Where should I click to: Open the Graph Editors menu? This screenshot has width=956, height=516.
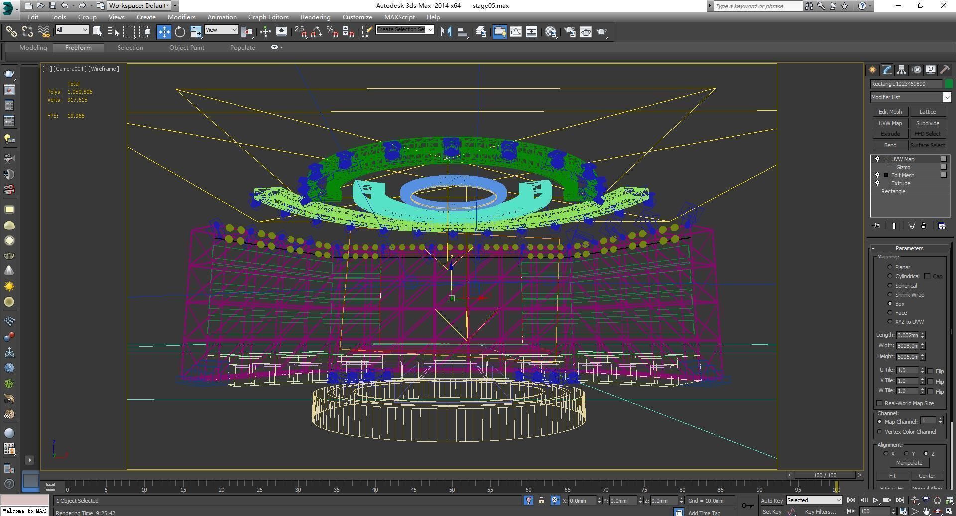[x=268, y=17]
